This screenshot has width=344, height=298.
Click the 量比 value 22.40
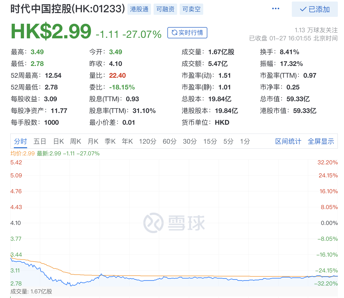[117, 76]
